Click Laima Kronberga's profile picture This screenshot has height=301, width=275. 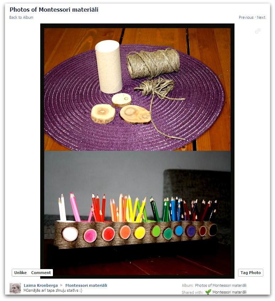coord(15,288)
